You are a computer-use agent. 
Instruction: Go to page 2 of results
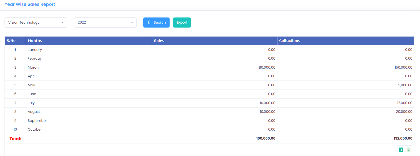pyautogui.click(x=408, y=150)
